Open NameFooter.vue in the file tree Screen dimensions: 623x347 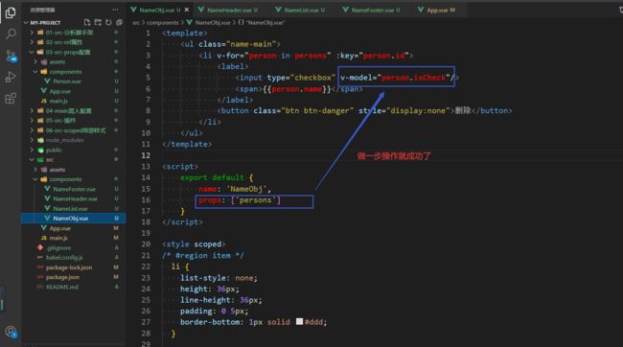75,189
